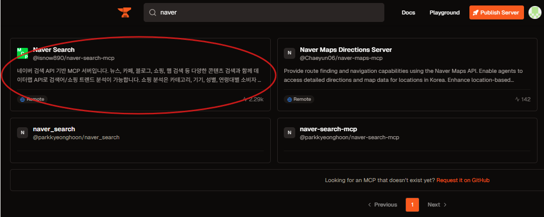This screenshot has width=544, height=217.
Task: Open the Docs page
Action: (408, 12)
